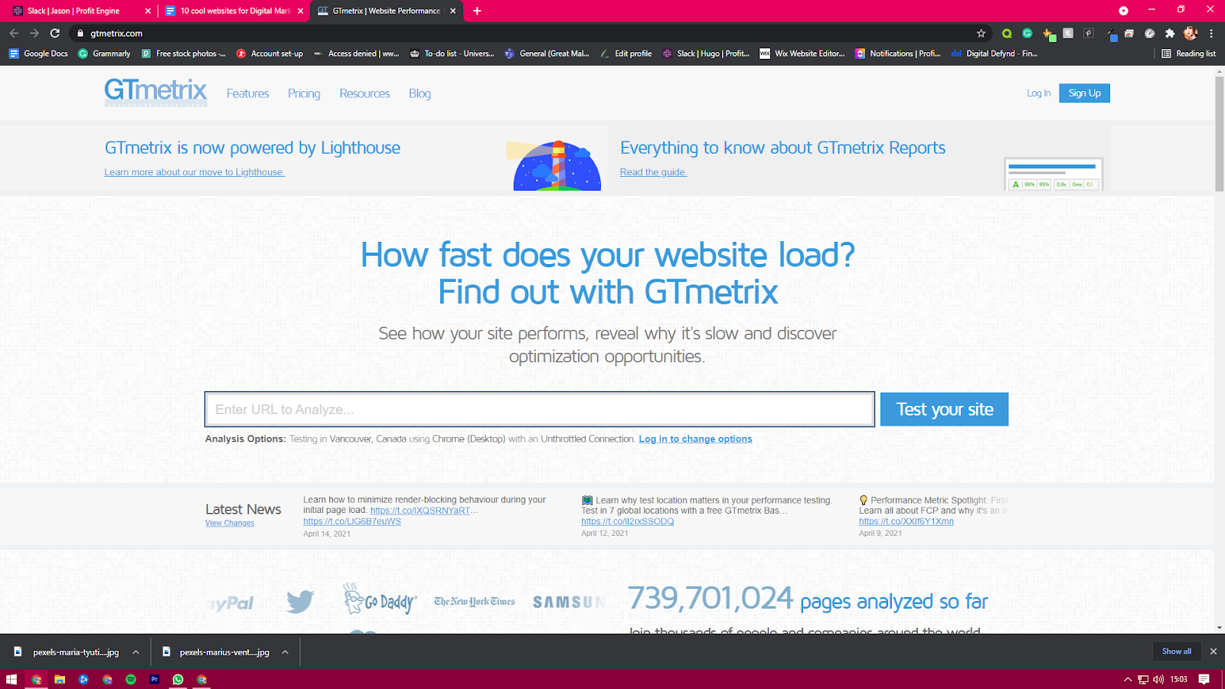Open the Wix Website Editor bookmark
Viewport: 1225px width, 689px height.
pyautogui.click(x=802, y=54)
